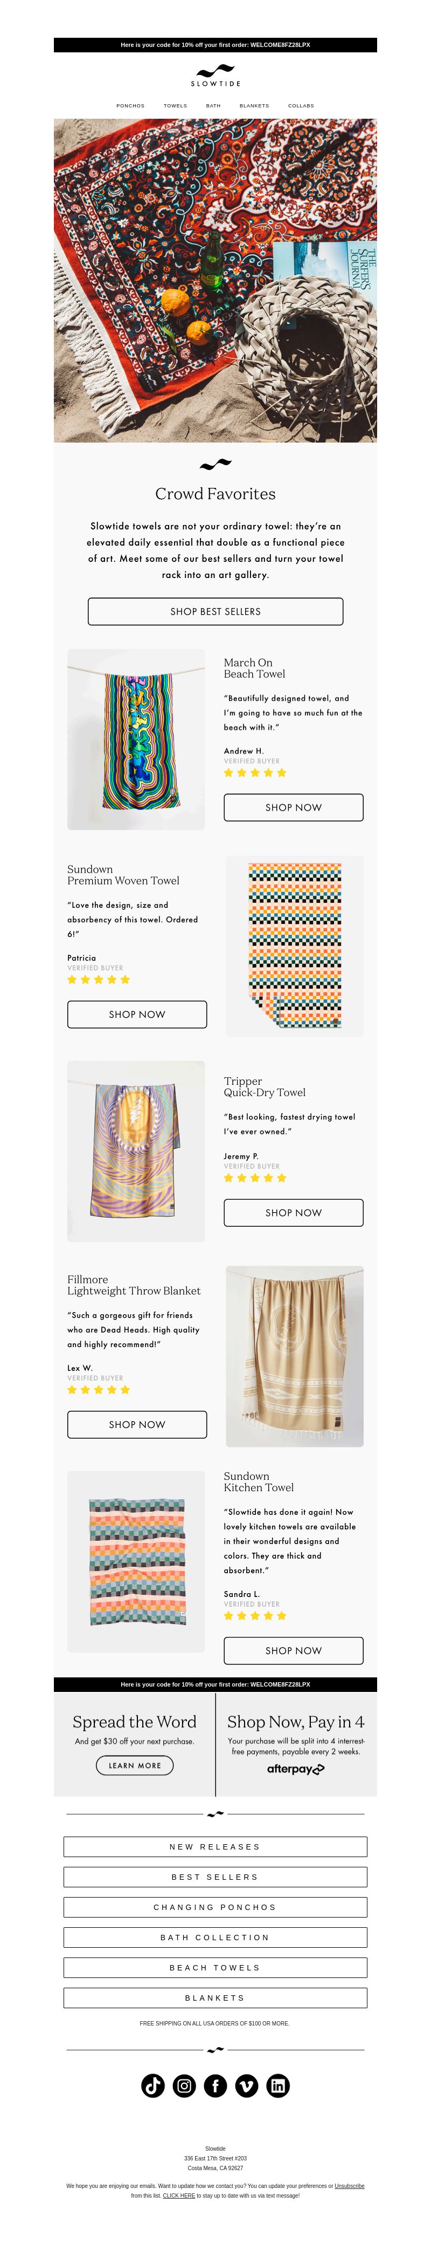Open the TikTok social icon
The width and height of the screenshot is (431, 2250).
tap(152, 2086)
